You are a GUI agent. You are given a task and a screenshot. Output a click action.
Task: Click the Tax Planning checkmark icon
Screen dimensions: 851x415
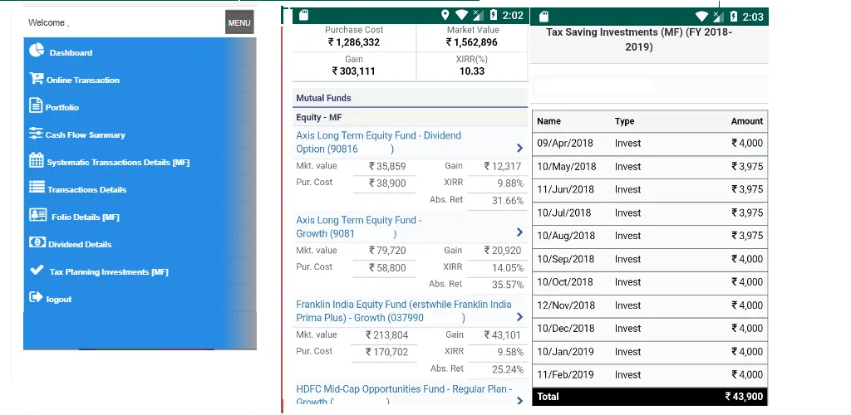click(x=37, y=269)
